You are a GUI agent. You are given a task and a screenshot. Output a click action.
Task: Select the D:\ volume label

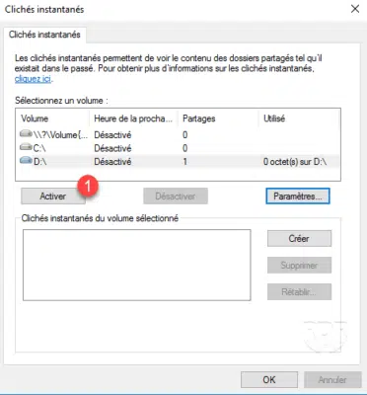(x=40, y=162)
